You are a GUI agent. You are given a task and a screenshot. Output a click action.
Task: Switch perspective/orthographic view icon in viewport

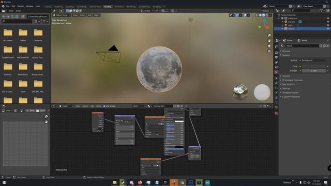(x=269, y=51)
